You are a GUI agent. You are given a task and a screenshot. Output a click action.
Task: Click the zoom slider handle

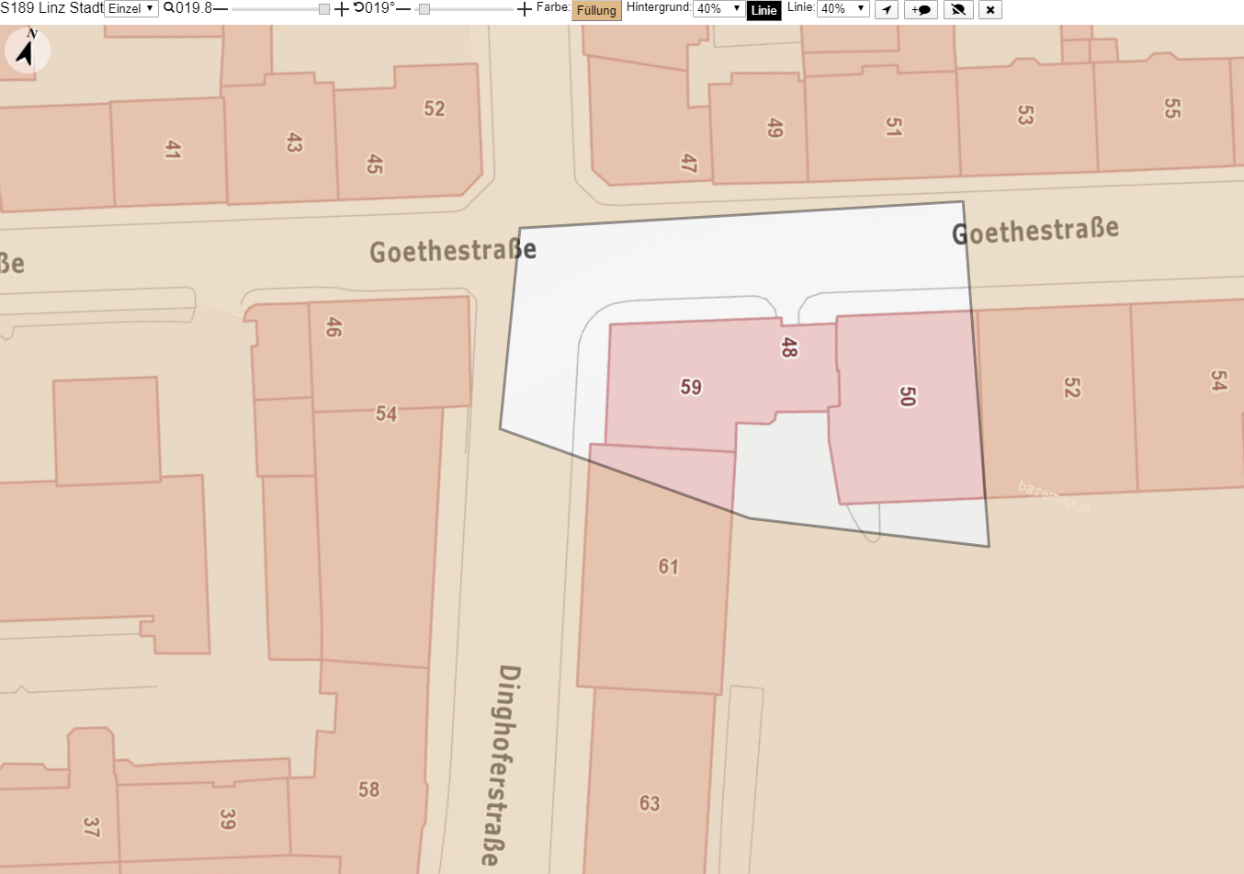click(x=324, y=9)
